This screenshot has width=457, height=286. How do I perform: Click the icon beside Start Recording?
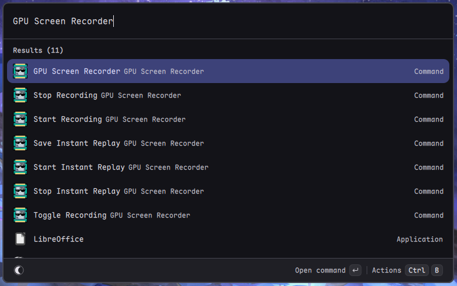point(20,119)
